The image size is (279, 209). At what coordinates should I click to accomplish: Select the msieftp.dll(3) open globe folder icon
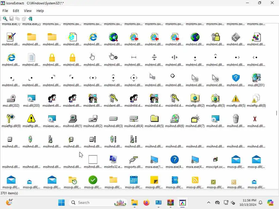216,98
